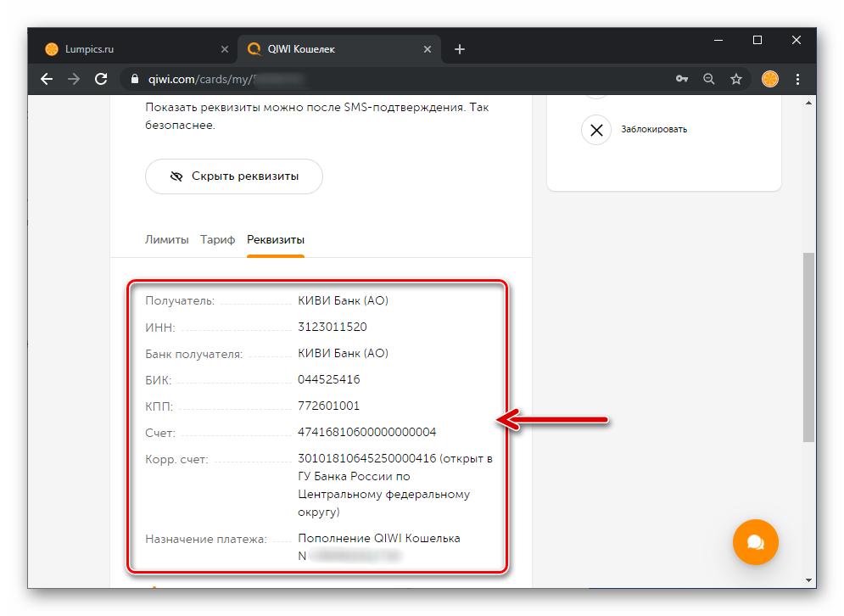Click the Корр. счет number 30101810645250000416
The height and width of the screenshot is (616, 844).
(x=367, y=459)
